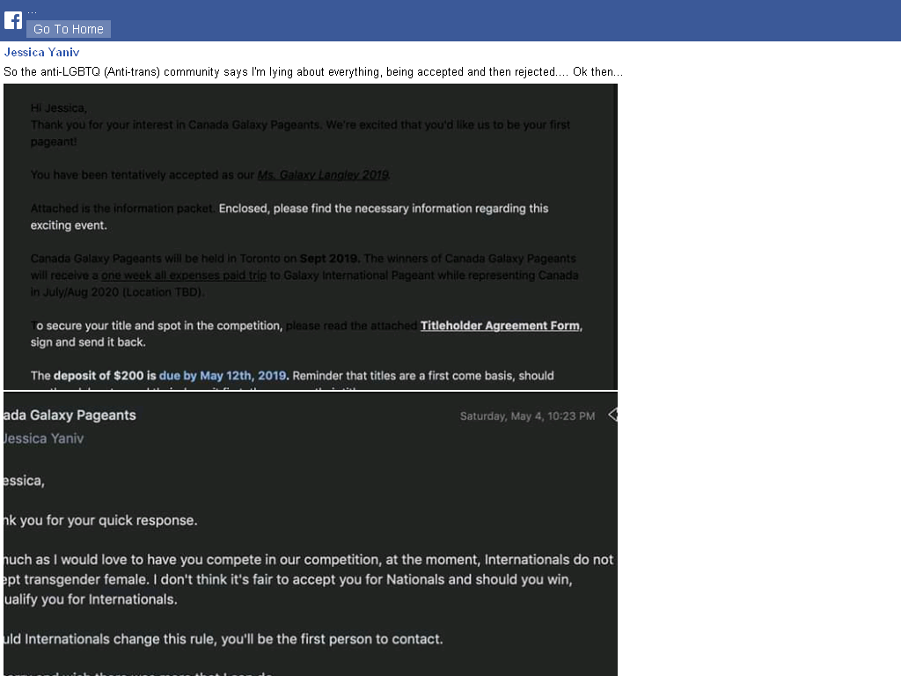Click the Facebook logo icon
Viewport: 901px width, 676px height.
(13, 20)
